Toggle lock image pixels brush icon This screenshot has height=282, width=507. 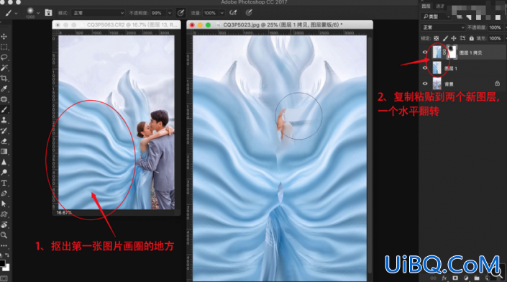[x=445, y=38]
